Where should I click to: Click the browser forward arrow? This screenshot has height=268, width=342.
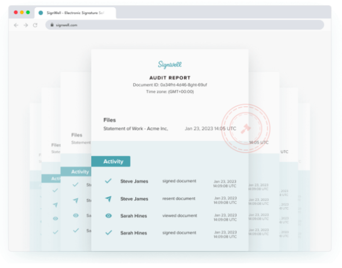coord(25,25)
